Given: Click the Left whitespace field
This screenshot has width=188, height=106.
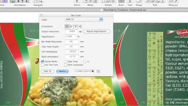Looking at the screenshot, I should coord(72,52).
